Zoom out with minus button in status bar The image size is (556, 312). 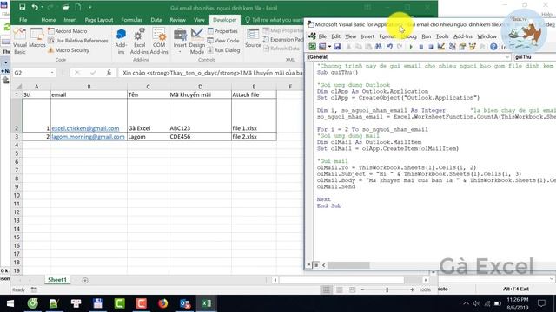click(362, 289)
